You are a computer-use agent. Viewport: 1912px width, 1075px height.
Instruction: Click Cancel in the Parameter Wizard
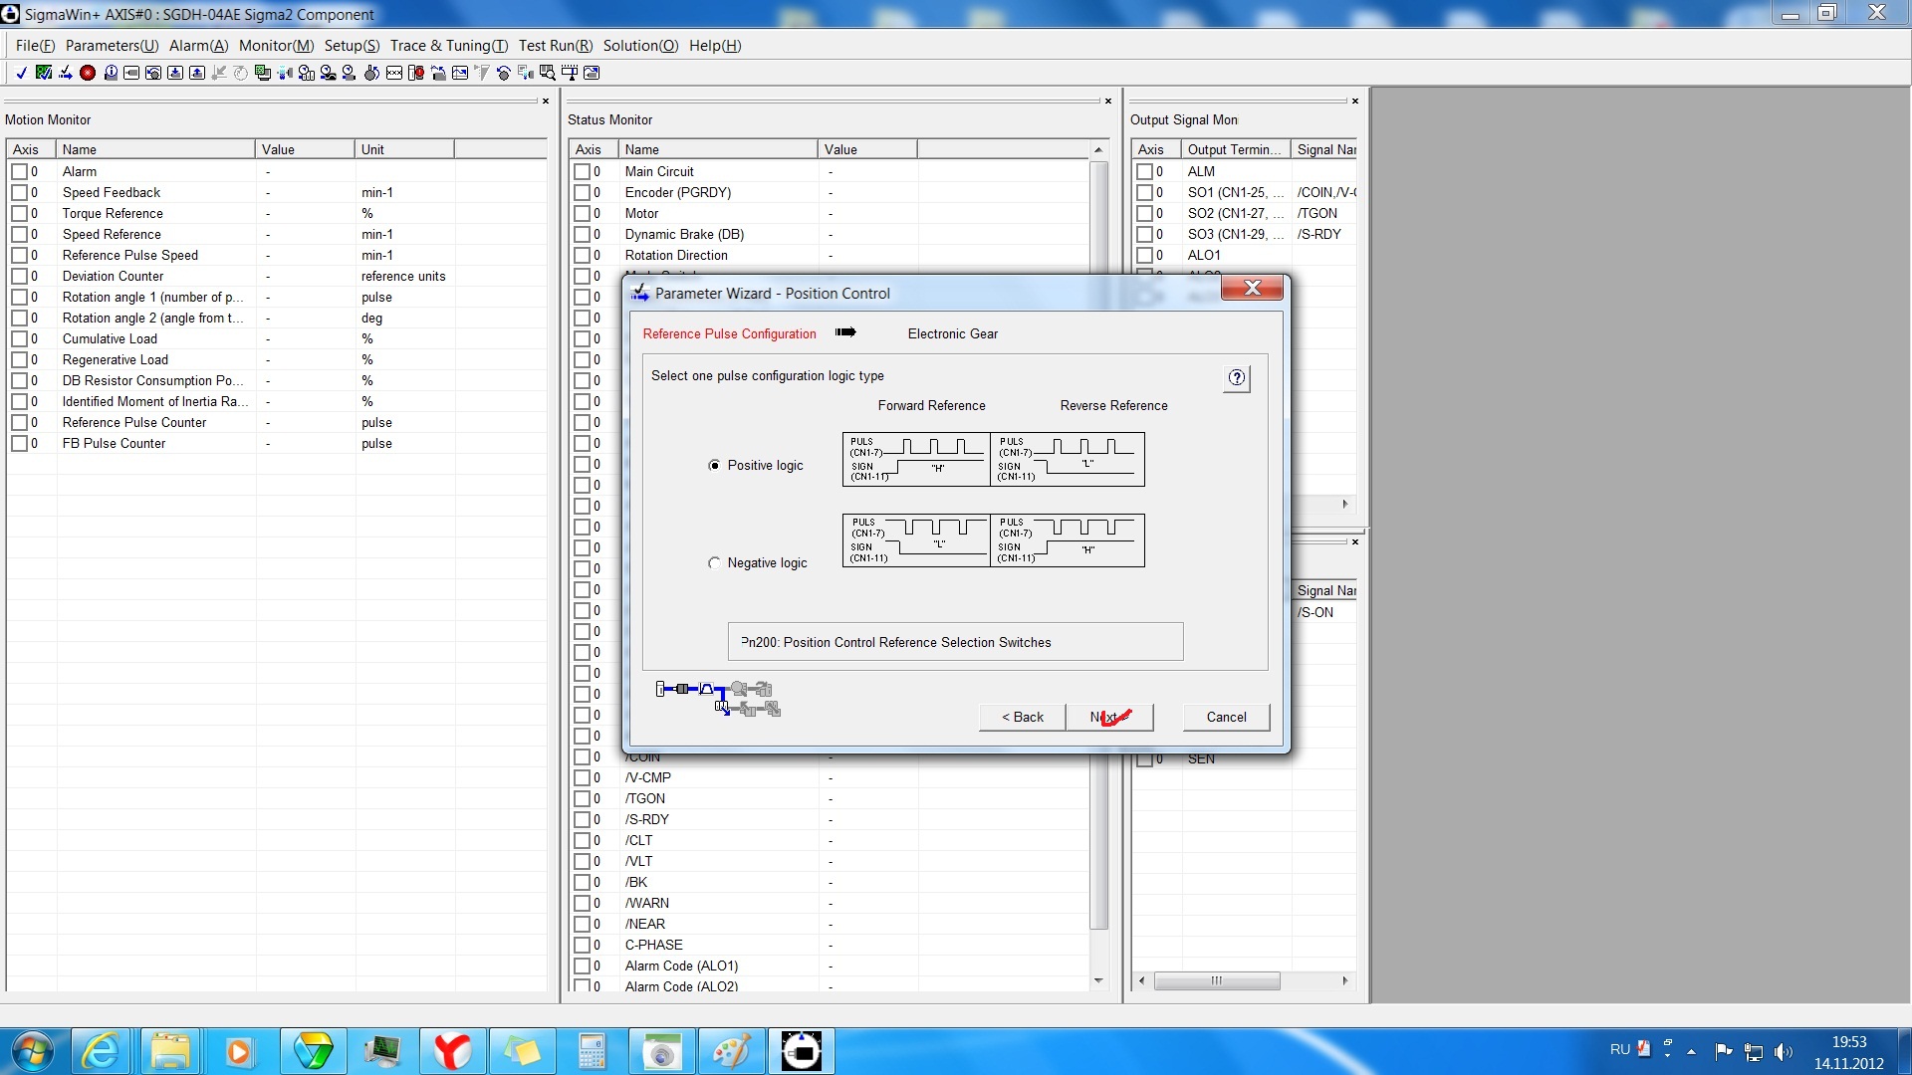click(x=1226, y=718)
